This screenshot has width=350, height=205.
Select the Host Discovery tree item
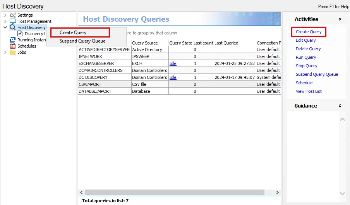31,27
